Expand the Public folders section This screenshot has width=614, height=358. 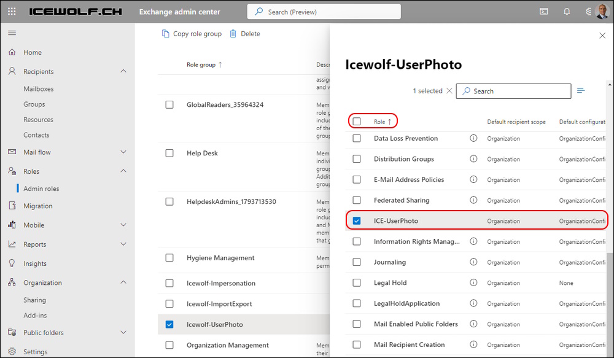tap(123, 333)
